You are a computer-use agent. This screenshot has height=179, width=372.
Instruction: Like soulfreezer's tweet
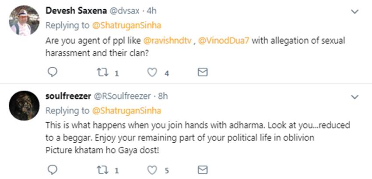click(x=152, y=169)
